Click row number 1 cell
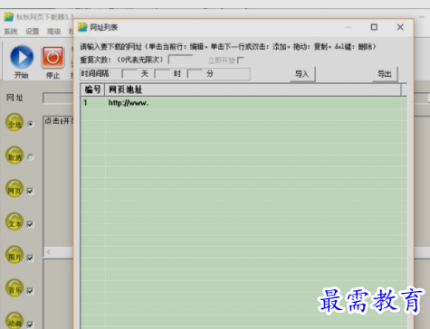 (x=93, y=103)
